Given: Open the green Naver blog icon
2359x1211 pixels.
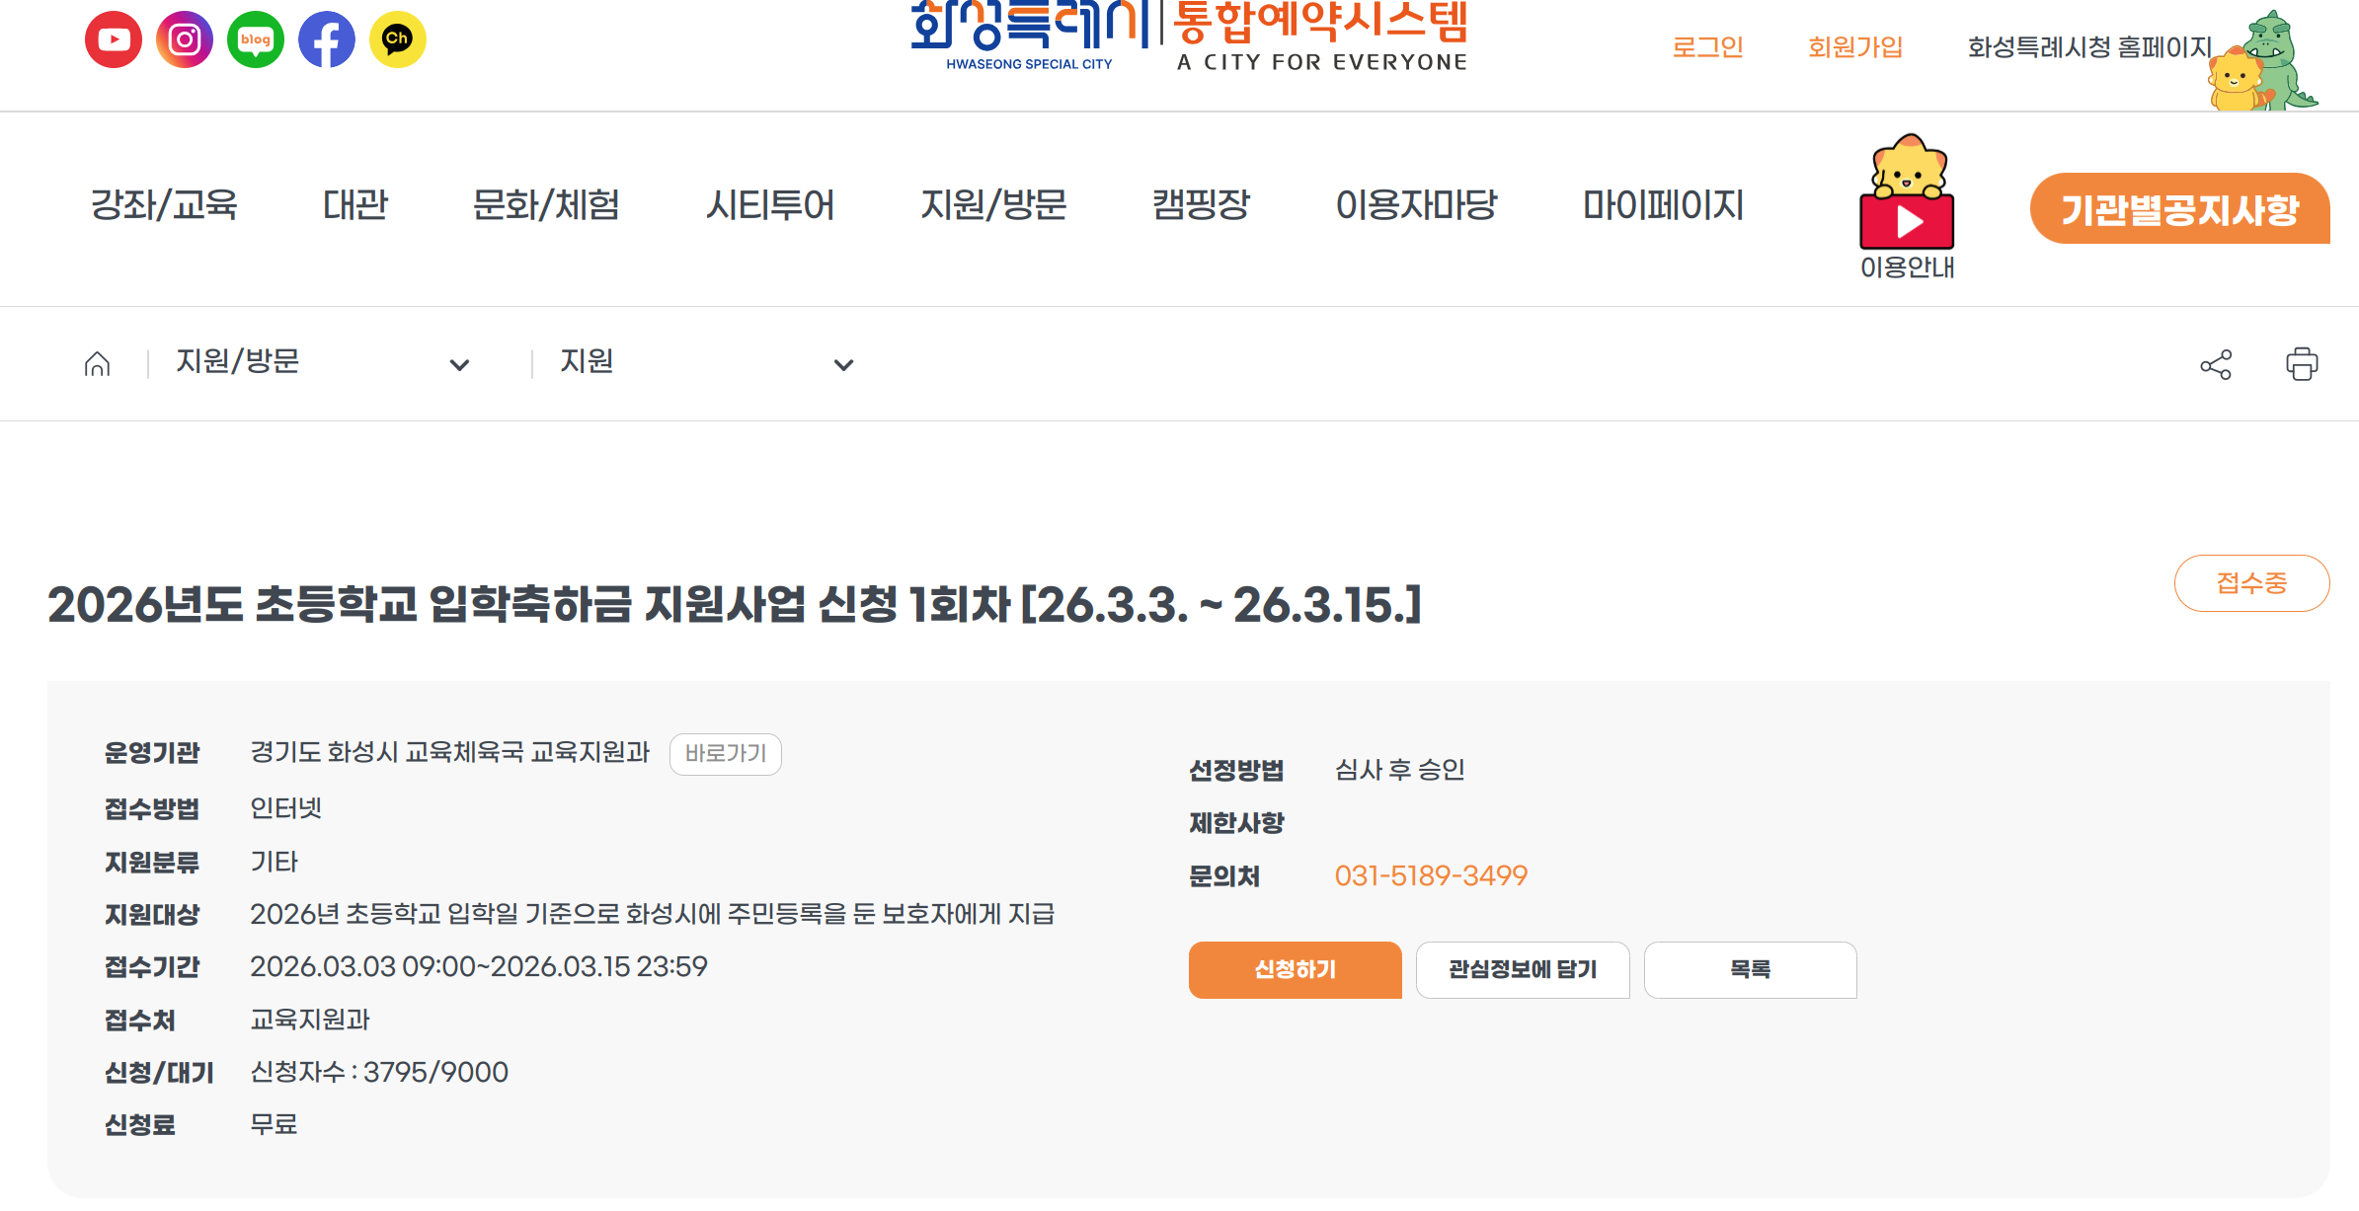Looking at the screenshot, I should click(256, 39).
